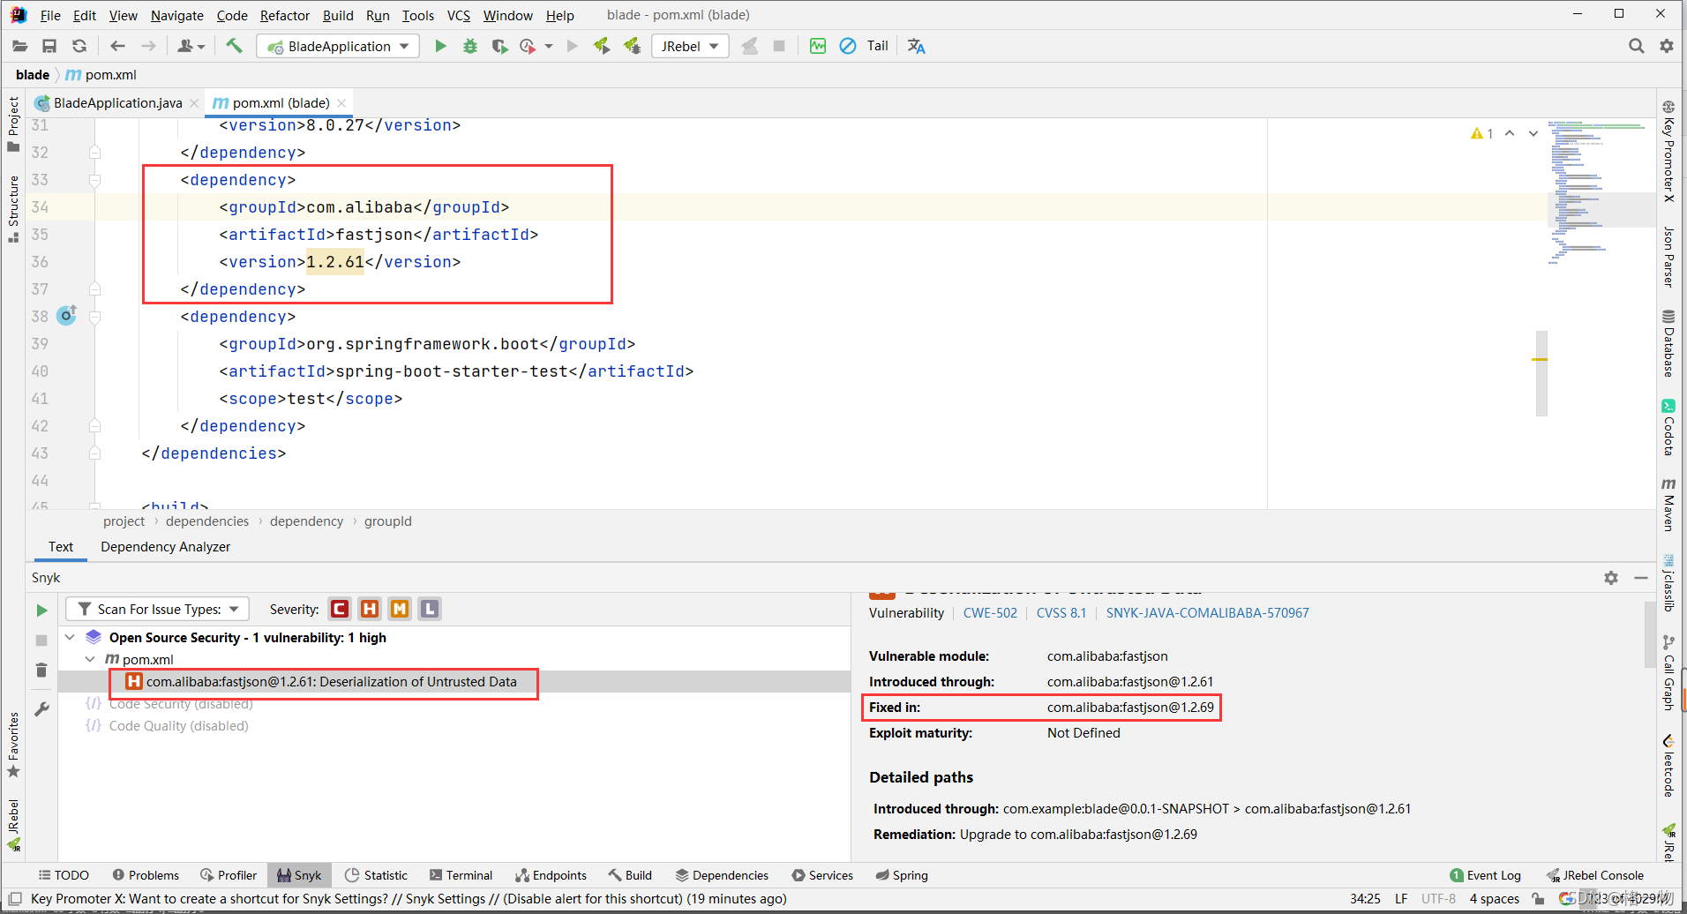
Task: Close the pom.xml editor tab
Action: pos(341,103)
